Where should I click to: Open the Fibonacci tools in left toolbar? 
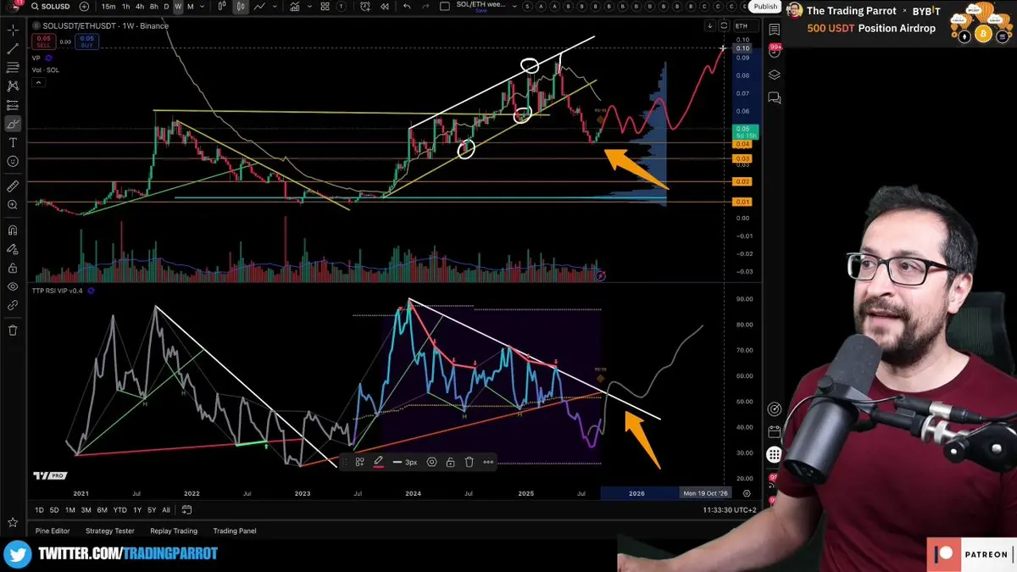pos(13,67)
